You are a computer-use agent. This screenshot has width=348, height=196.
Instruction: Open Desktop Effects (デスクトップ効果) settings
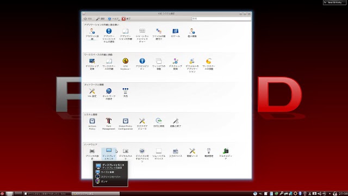pyautogui.click(x=92, y=64)
